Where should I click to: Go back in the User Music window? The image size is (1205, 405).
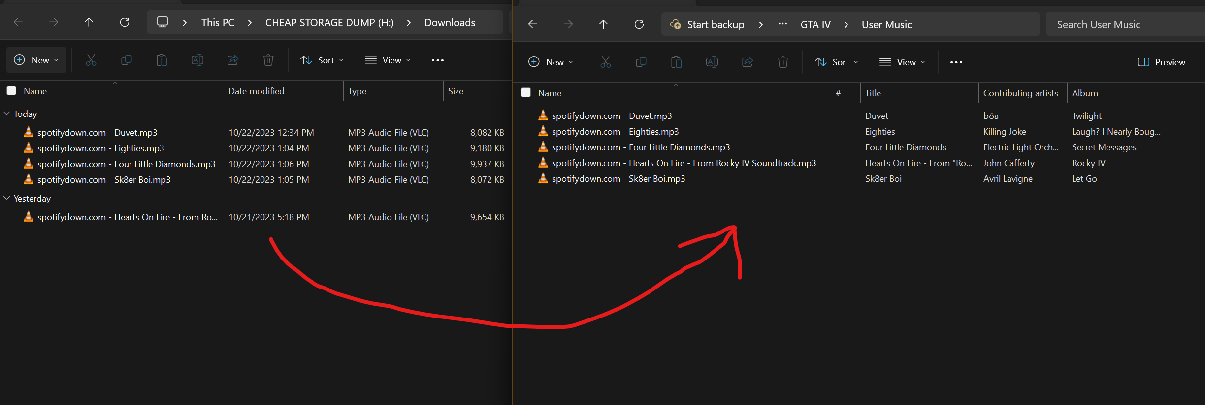tap(533, 24)
